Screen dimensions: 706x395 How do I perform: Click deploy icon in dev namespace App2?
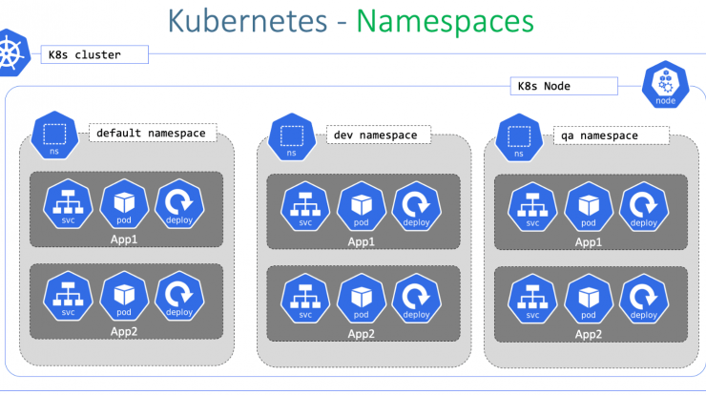417,299
